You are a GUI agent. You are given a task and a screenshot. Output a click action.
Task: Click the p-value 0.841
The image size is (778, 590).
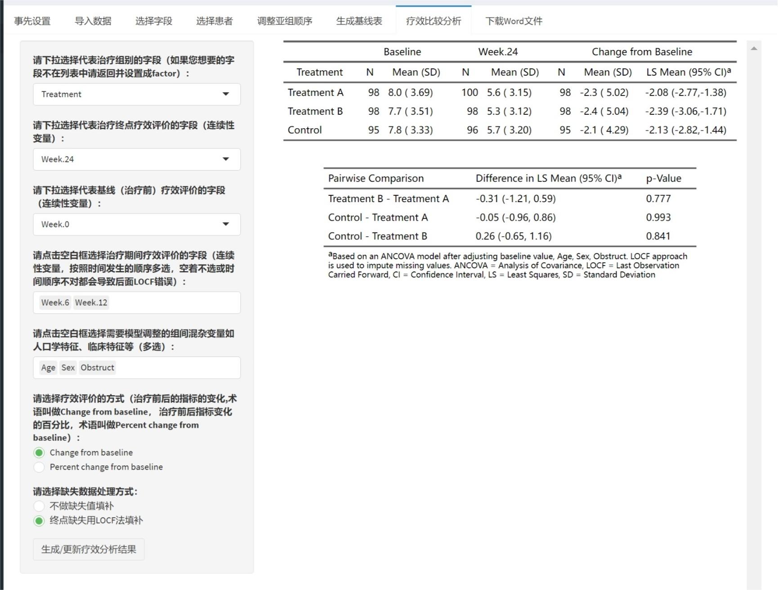[658, 236]
